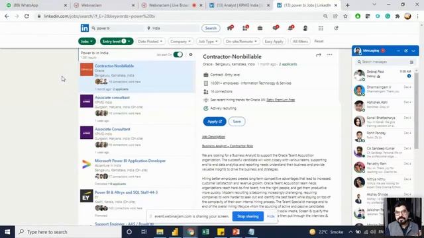The width and height of the screenshot is (424, 238).
Task: Reload the page in Chrome
Action: [26, 16]
